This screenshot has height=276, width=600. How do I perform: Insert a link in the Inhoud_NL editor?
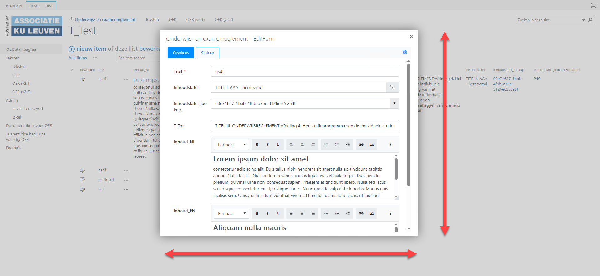coord(361,145)
